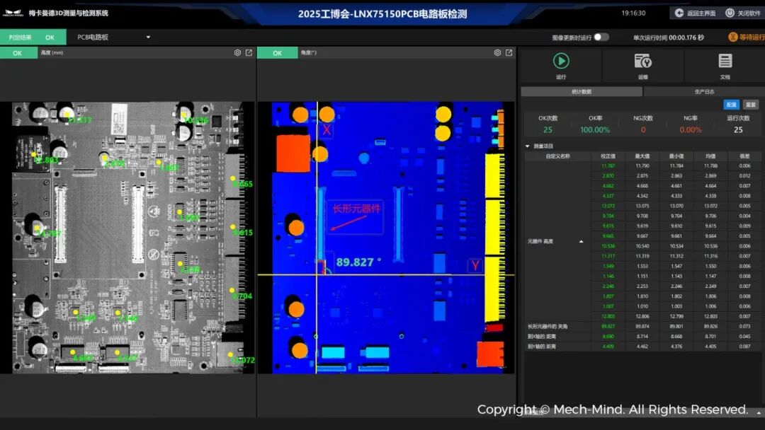Collapse the 测量项目 measurement items section
Viewport: 765px width, 430px height.
coord(527,146)
